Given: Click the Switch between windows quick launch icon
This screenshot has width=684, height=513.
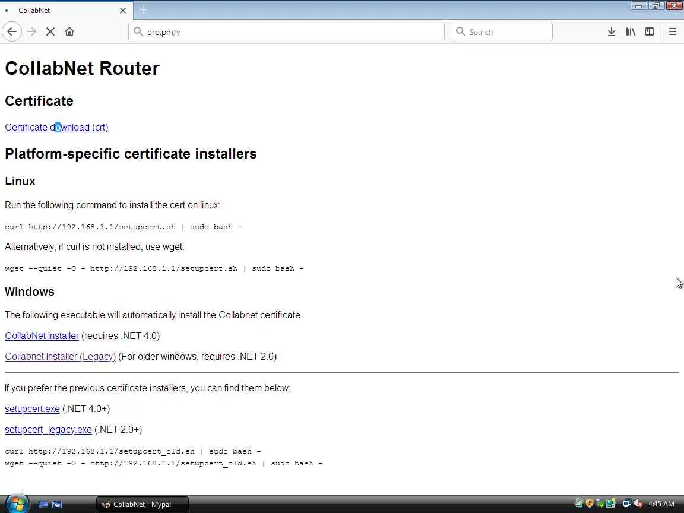Looking at the screenshot, I should [57, 505].
